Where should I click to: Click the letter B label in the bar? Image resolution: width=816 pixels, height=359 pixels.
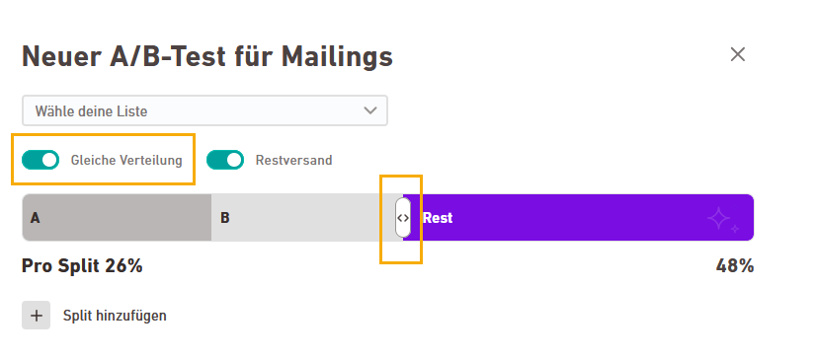[225, 218]
